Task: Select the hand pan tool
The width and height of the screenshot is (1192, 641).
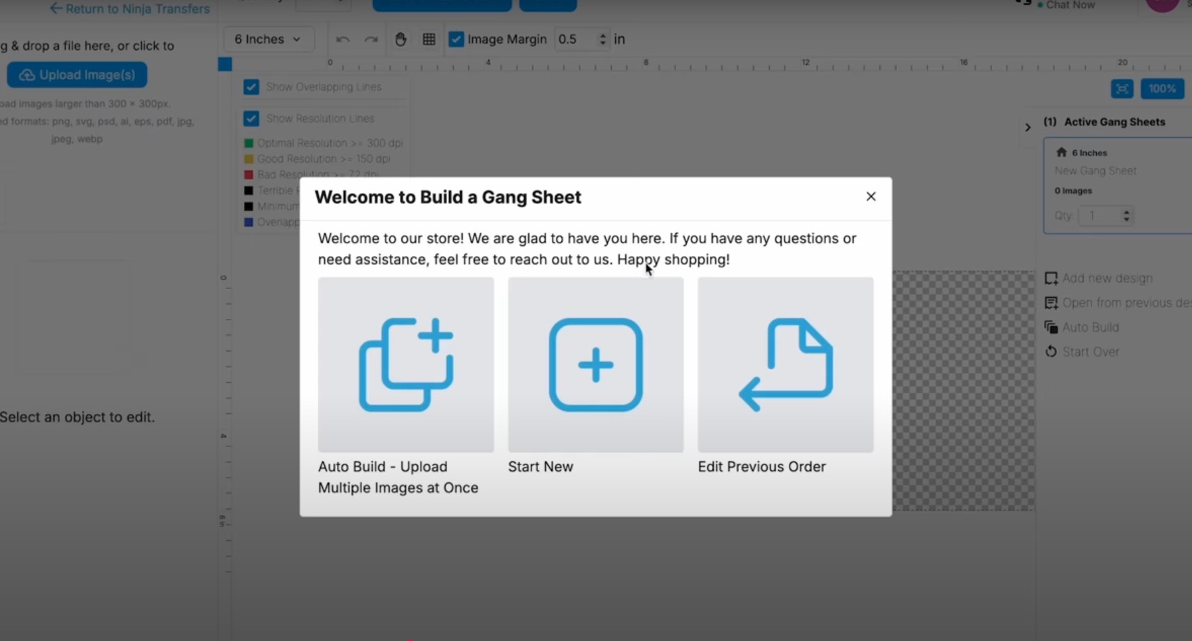Action: (400, 39)
